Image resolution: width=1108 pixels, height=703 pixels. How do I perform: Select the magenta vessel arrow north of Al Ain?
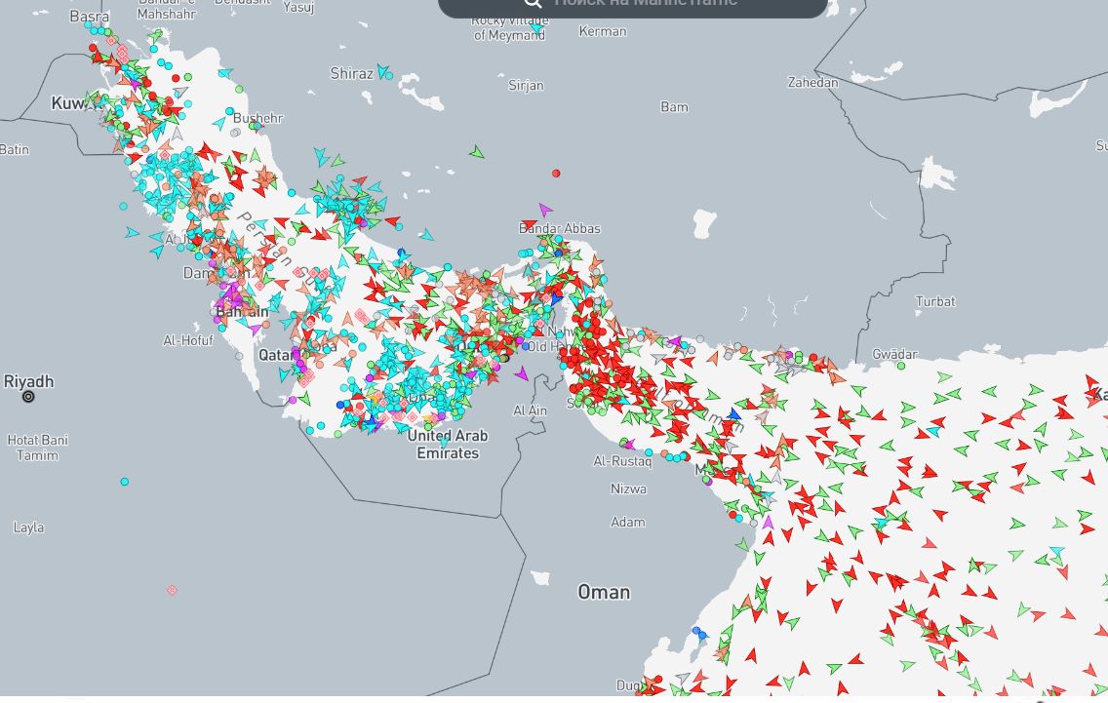tap(522, 373)
